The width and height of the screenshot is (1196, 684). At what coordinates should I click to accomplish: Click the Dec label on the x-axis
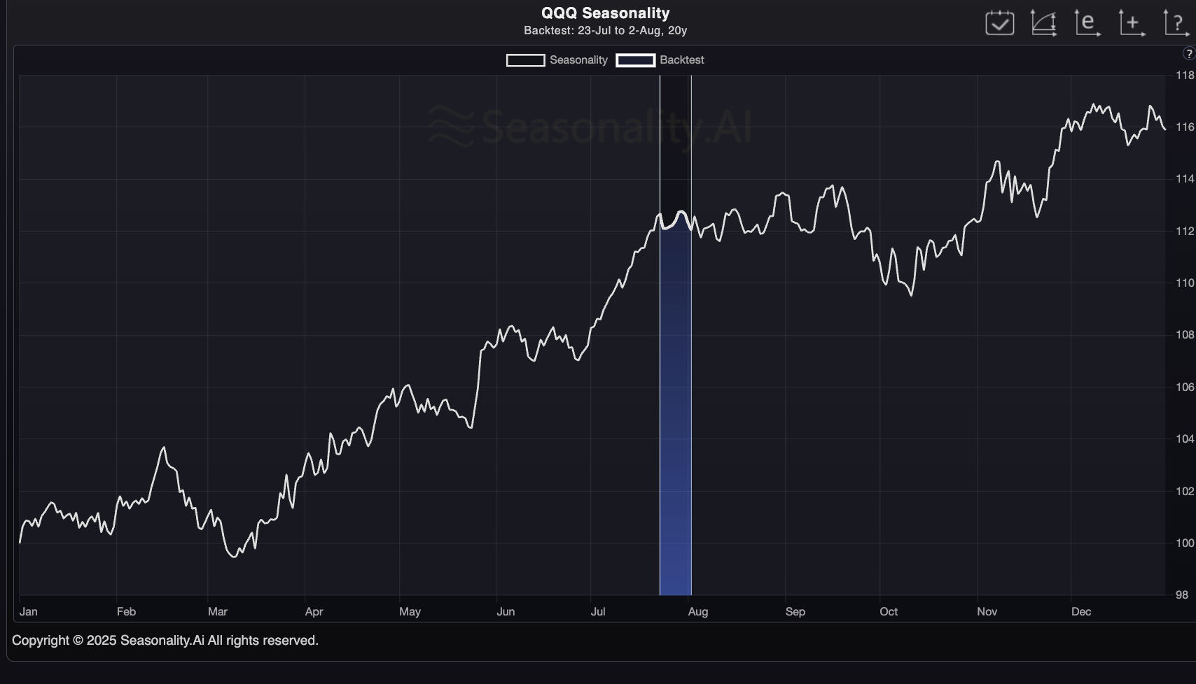pos(1081,612)
